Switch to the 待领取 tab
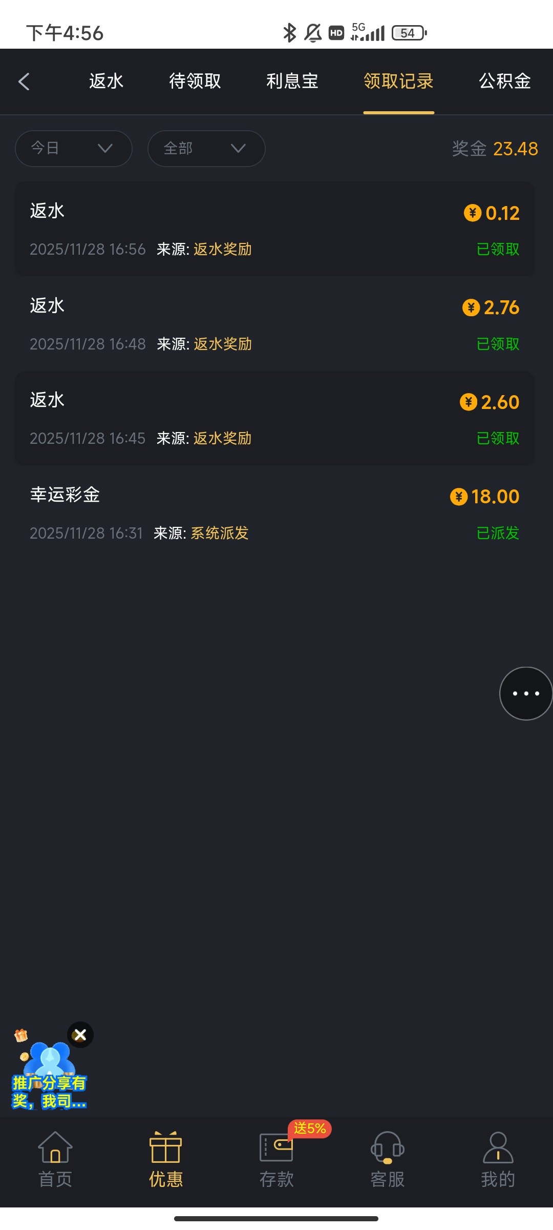 (195, 81)
